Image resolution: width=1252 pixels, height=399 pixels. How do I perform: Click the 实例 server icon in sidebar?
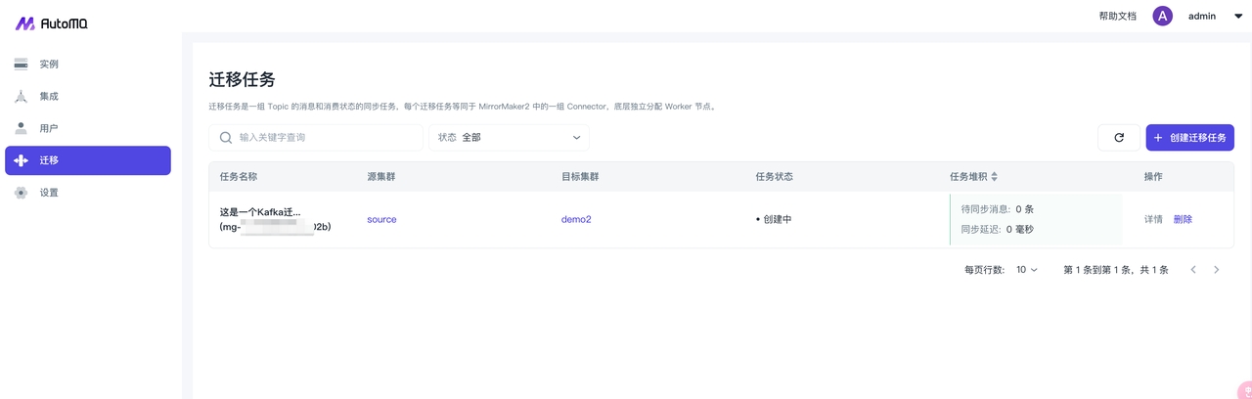[21, 65]
